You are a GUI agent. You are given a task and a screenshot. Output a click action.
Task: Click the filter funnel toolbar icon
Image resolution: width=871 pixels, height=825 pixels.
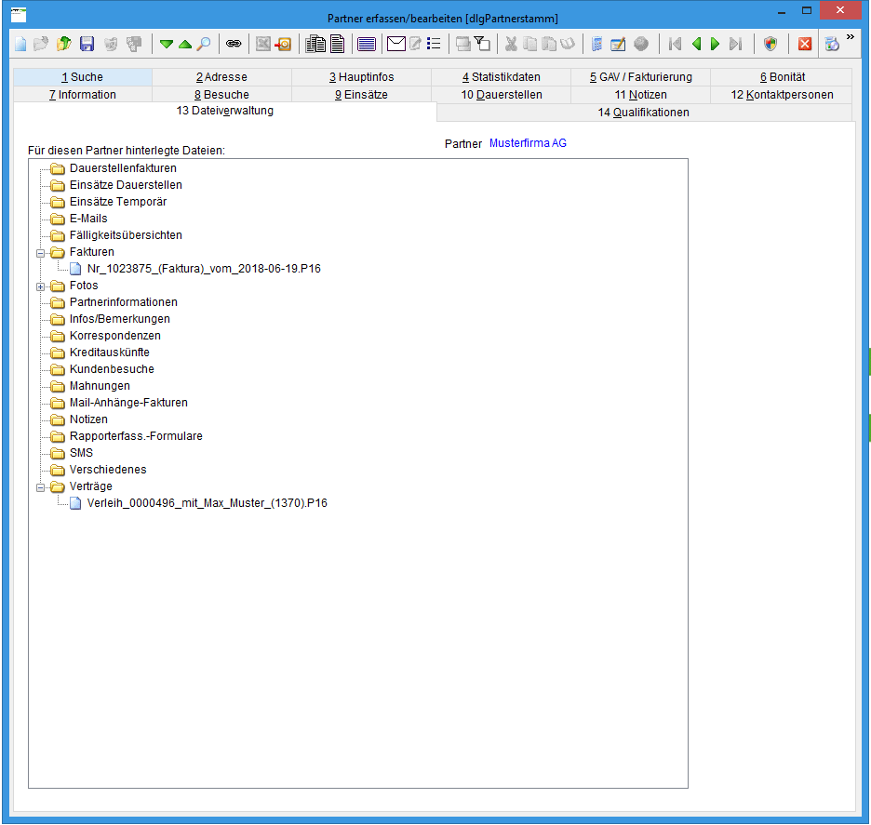click(x=482, y=44)
